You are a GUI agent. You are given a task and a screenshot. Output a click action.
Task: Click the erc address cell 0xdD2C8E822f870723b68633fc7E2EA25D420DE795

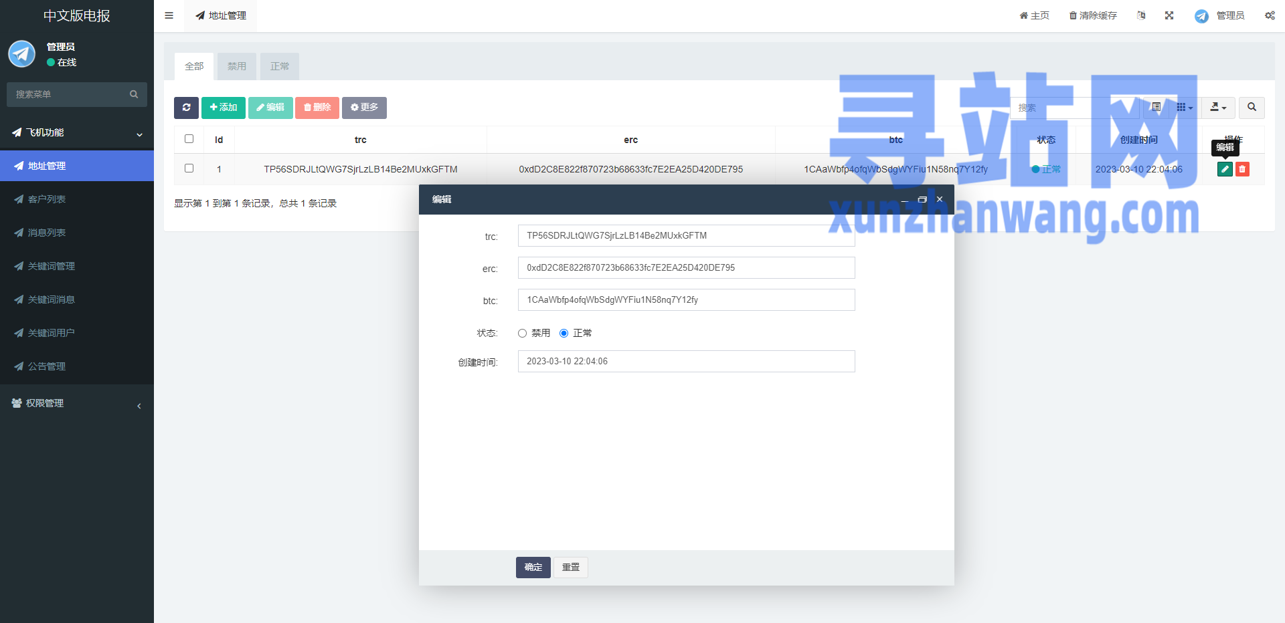(630, 169)
